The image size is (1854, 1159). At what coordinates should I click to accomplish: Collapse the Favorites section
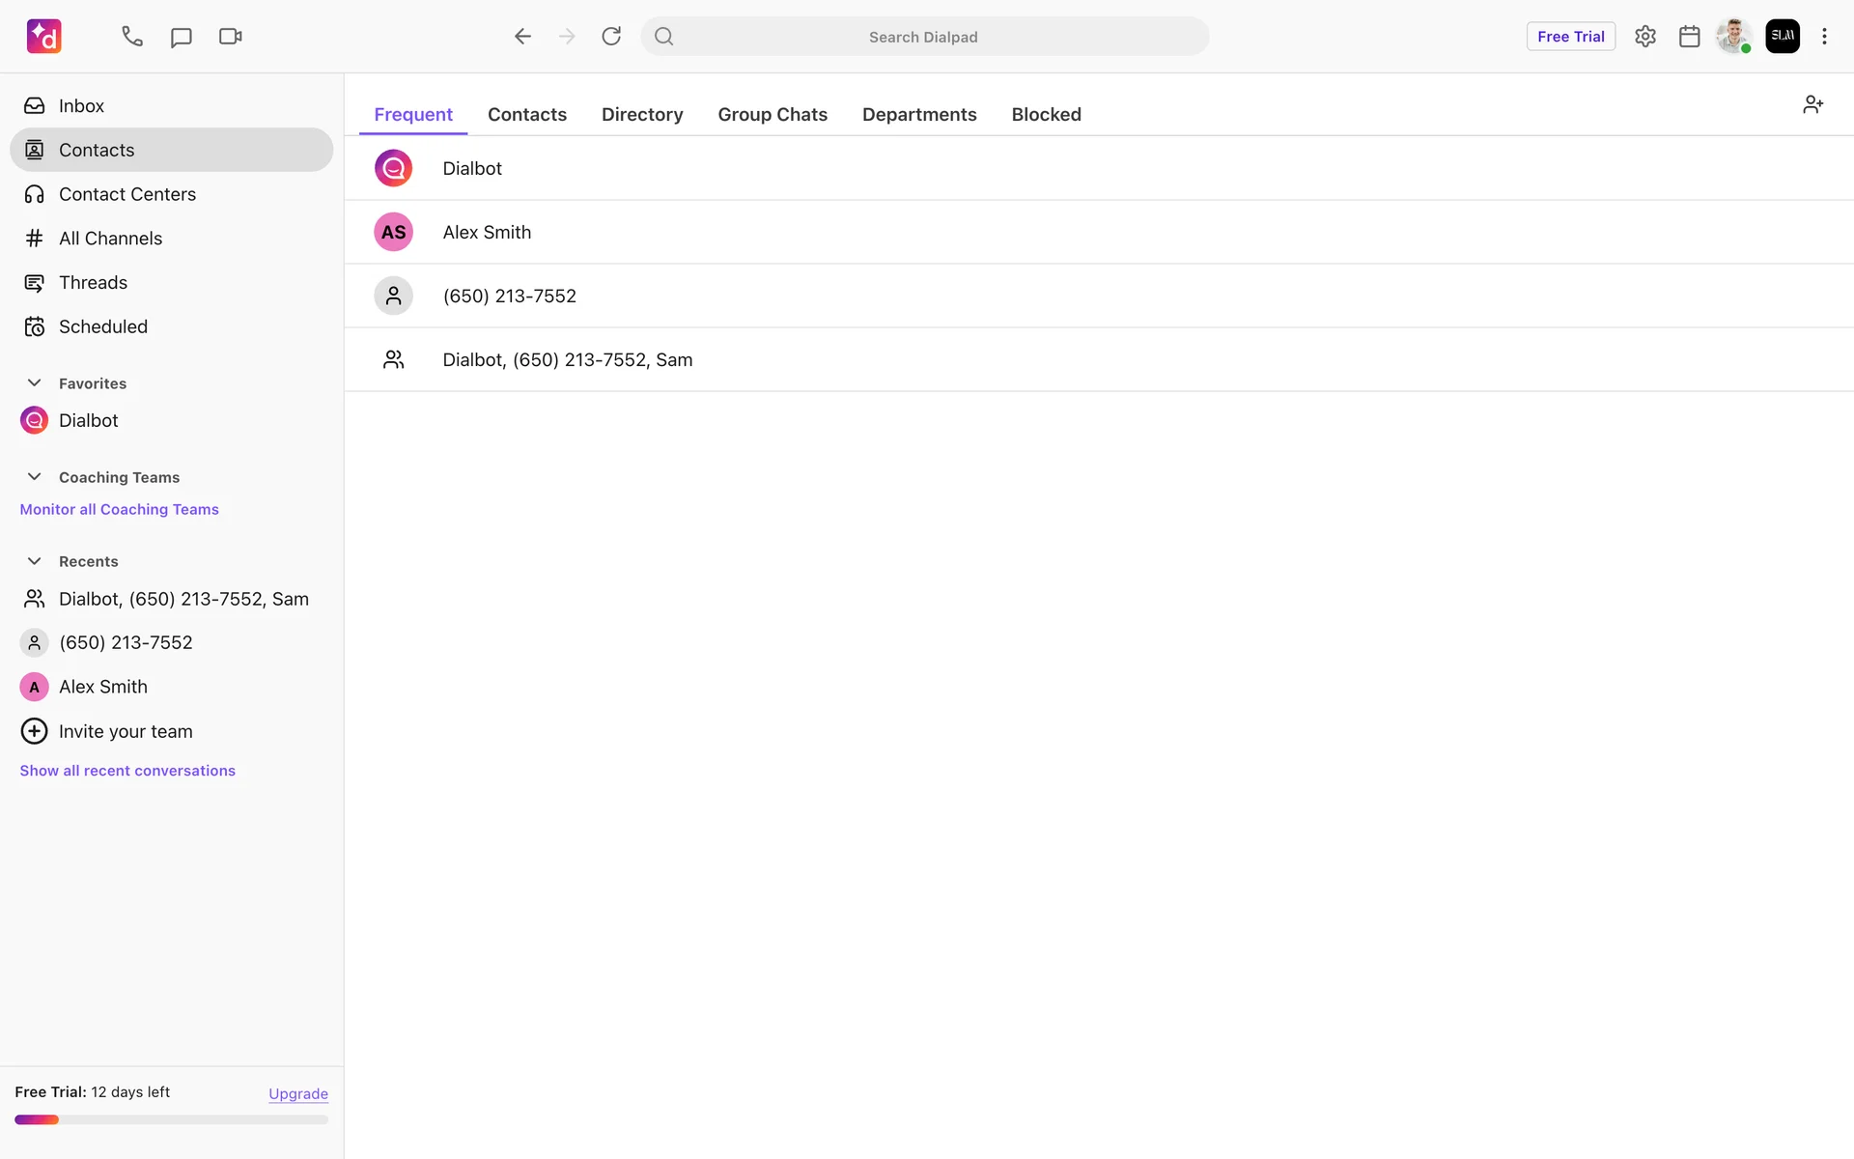point(34,383)
